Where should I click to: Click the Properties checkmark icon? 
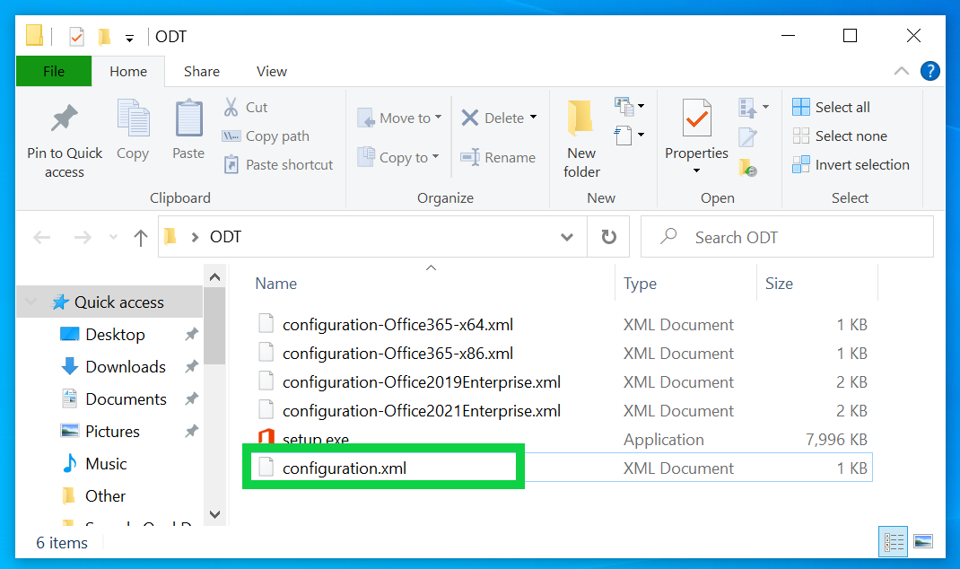pos(697,118)
